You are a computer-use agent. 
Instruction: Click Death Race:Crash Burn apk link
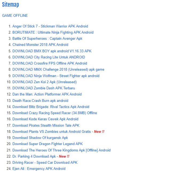click(40, 101)
